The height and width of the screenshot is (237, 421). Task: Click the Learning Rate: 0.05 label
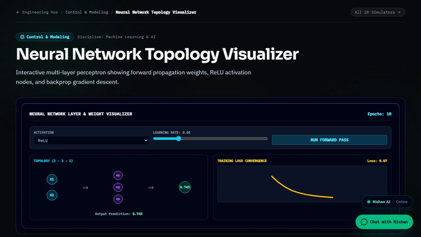[x=172, y=133]
